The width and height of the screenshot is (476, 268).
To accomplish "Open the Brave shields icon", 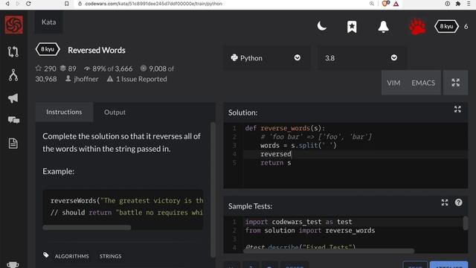I will (385, 4).
